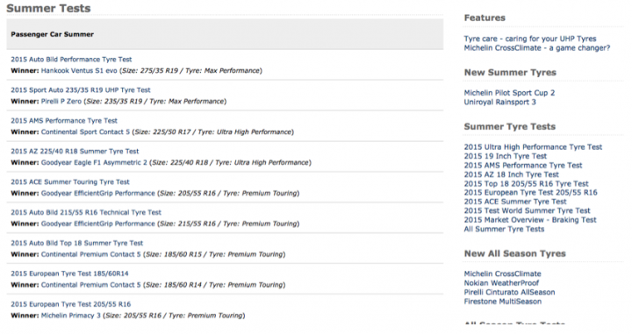This screenshot has width=632, height=334.
Task: Open 2015 Ultra High Performance Tyre Test
Action: [x=533, y=147]
